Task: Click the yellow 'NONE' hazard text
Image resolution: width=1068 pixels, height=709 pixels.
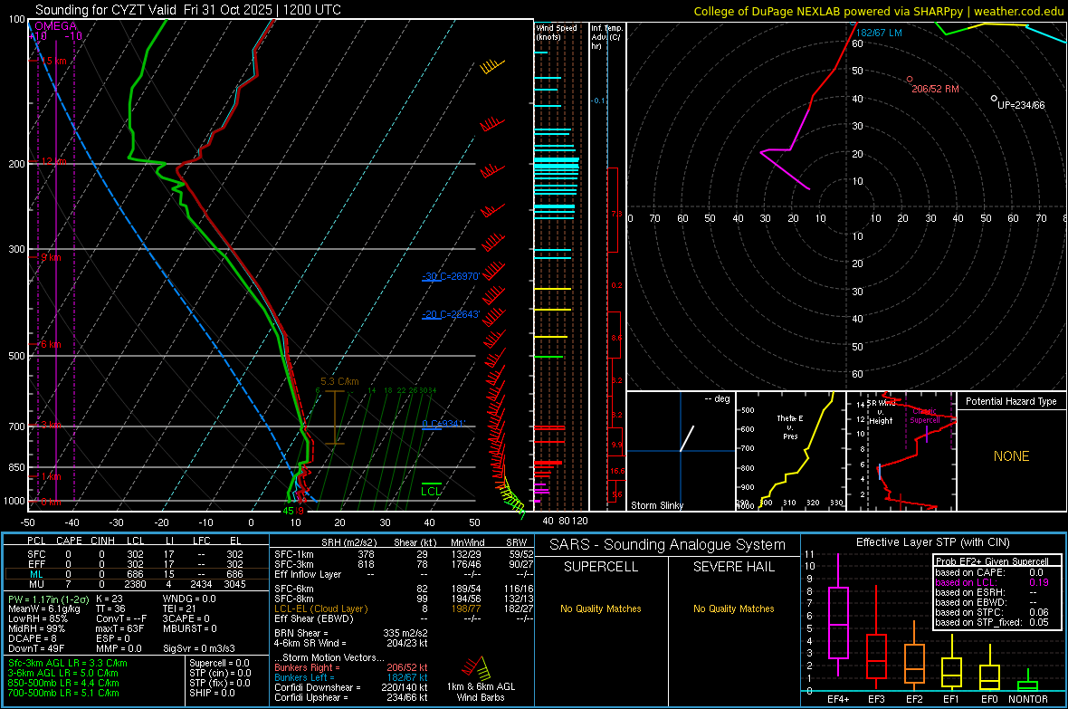Action: coord(1011,456)
